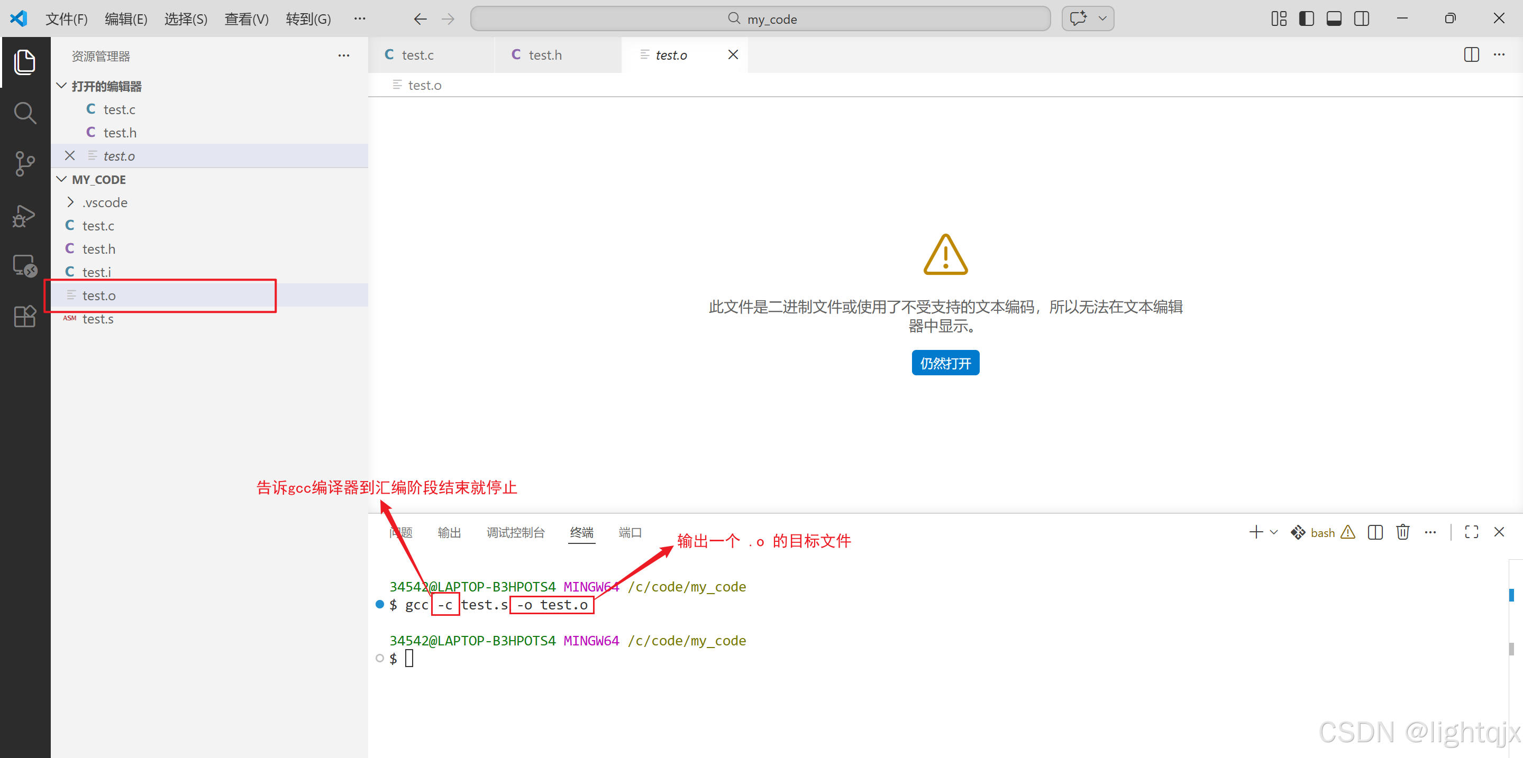
Task: Show more menu bar items
Action: [360, 19]
